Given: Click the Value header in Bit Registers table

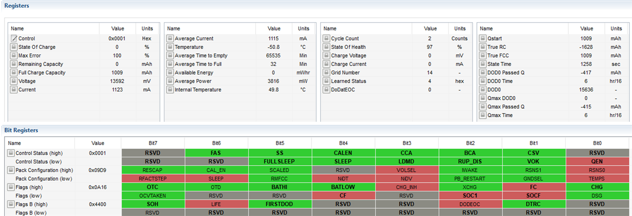Looking at the screenshot, I should (98, 143).
